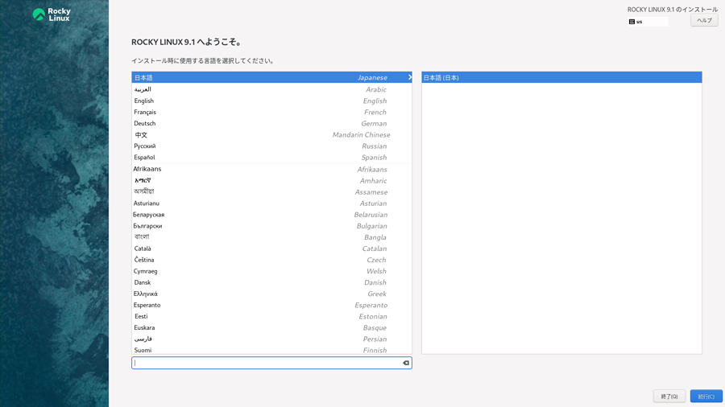
Task: Pick 中文 Mandarin Chinese language
Action: 271,135
